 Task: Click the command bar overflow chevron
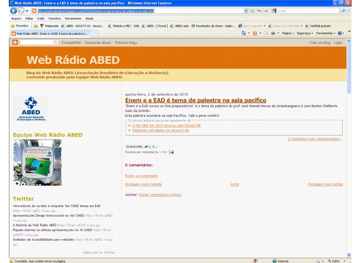tap(349, 31)
